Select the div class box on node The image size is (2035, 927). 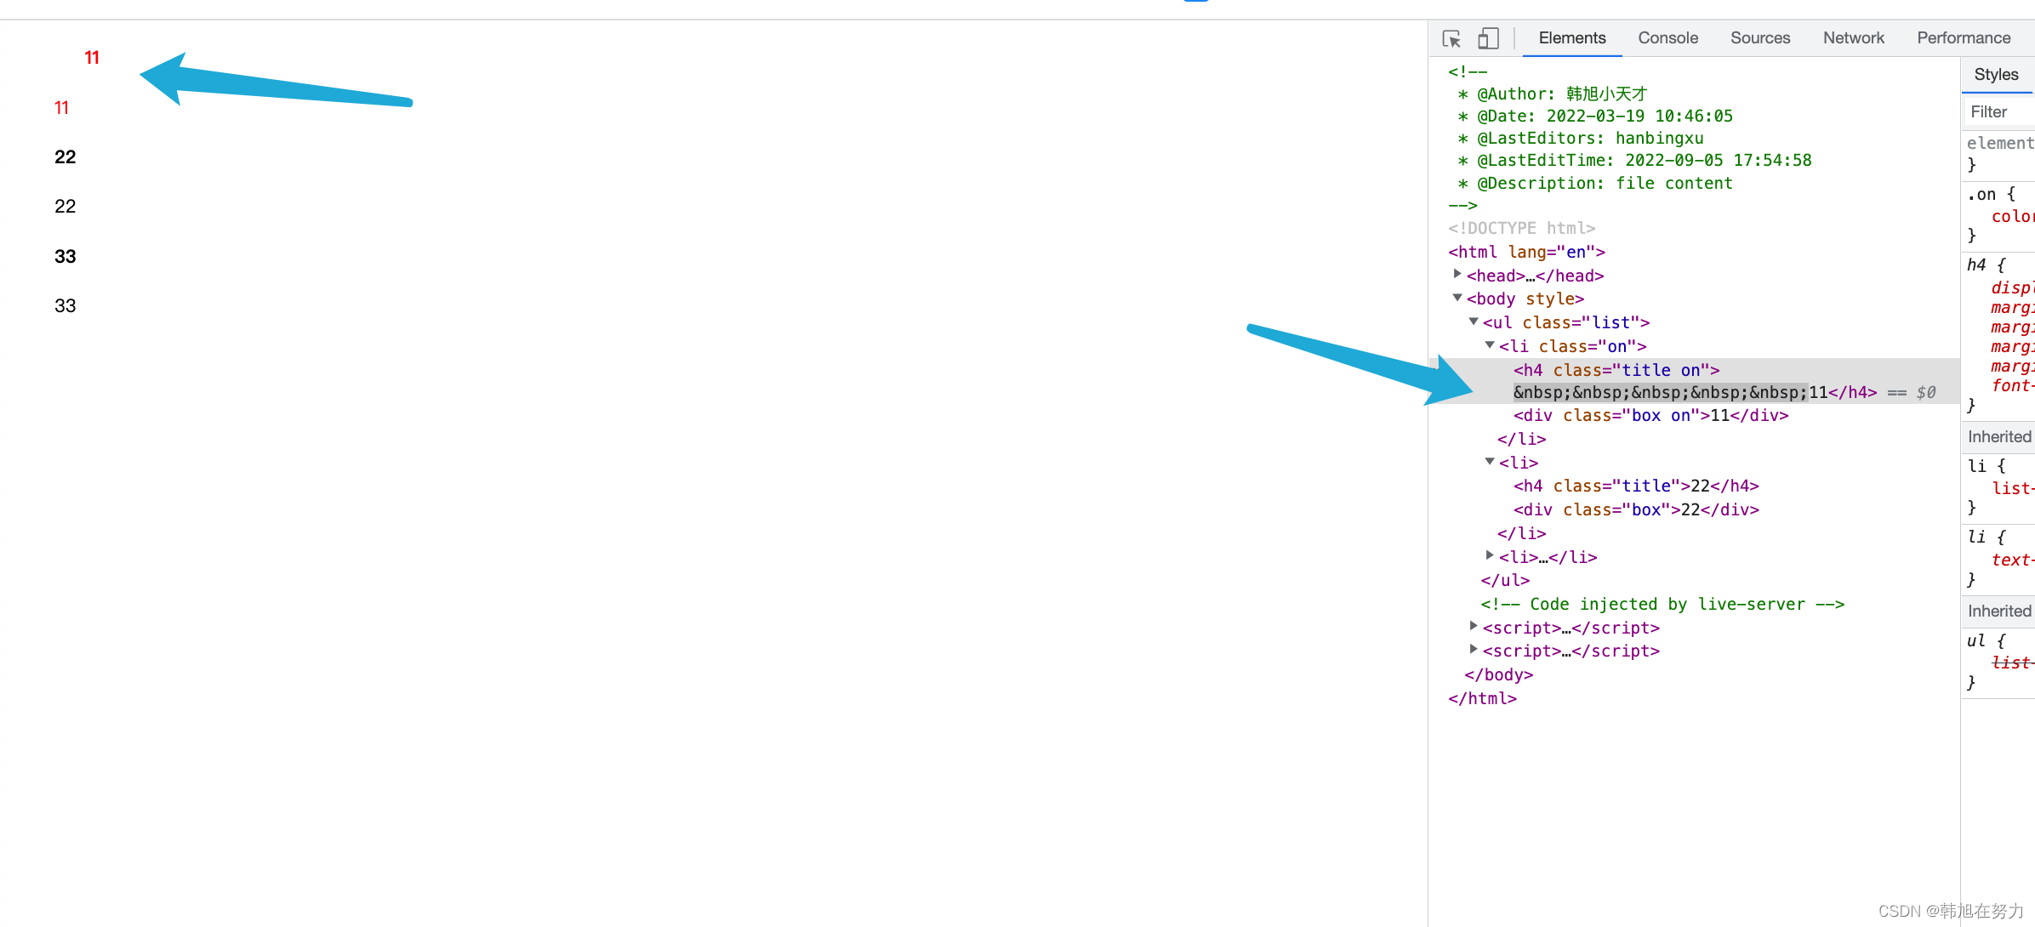pyautogui.click(x=1650, y=416)
